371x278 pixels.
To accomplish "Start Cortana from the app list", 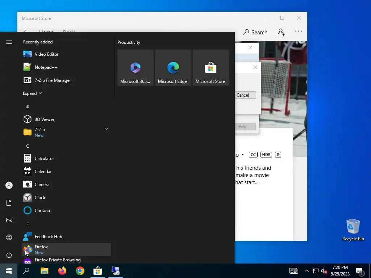I will point(66,210).
